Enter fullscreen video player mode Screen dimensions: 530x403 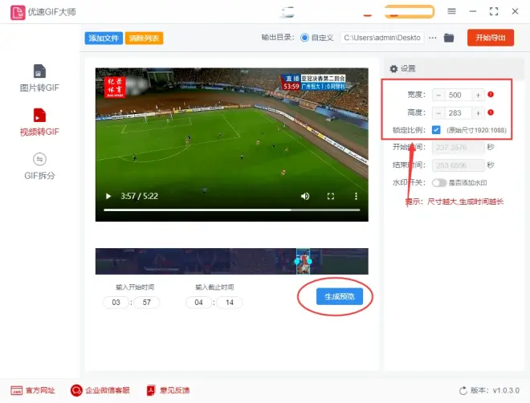pos(331,196)
